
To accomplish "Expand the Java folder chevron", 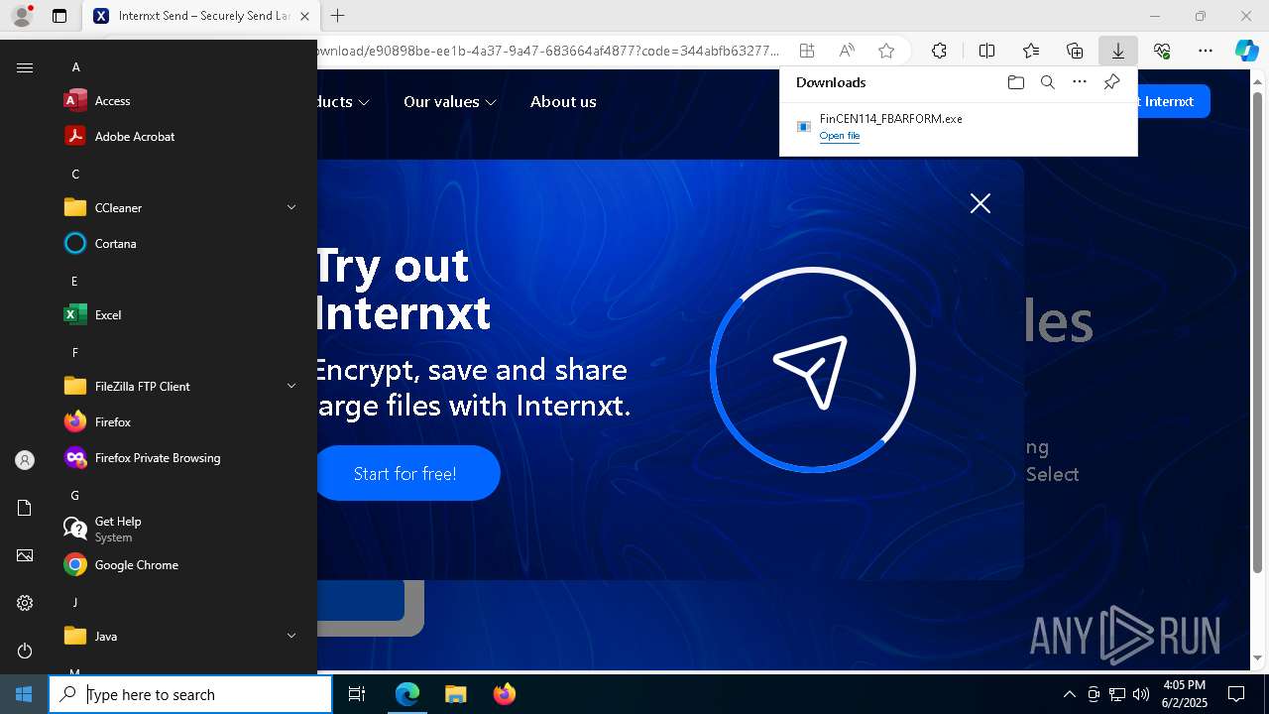I will point(291,637).
